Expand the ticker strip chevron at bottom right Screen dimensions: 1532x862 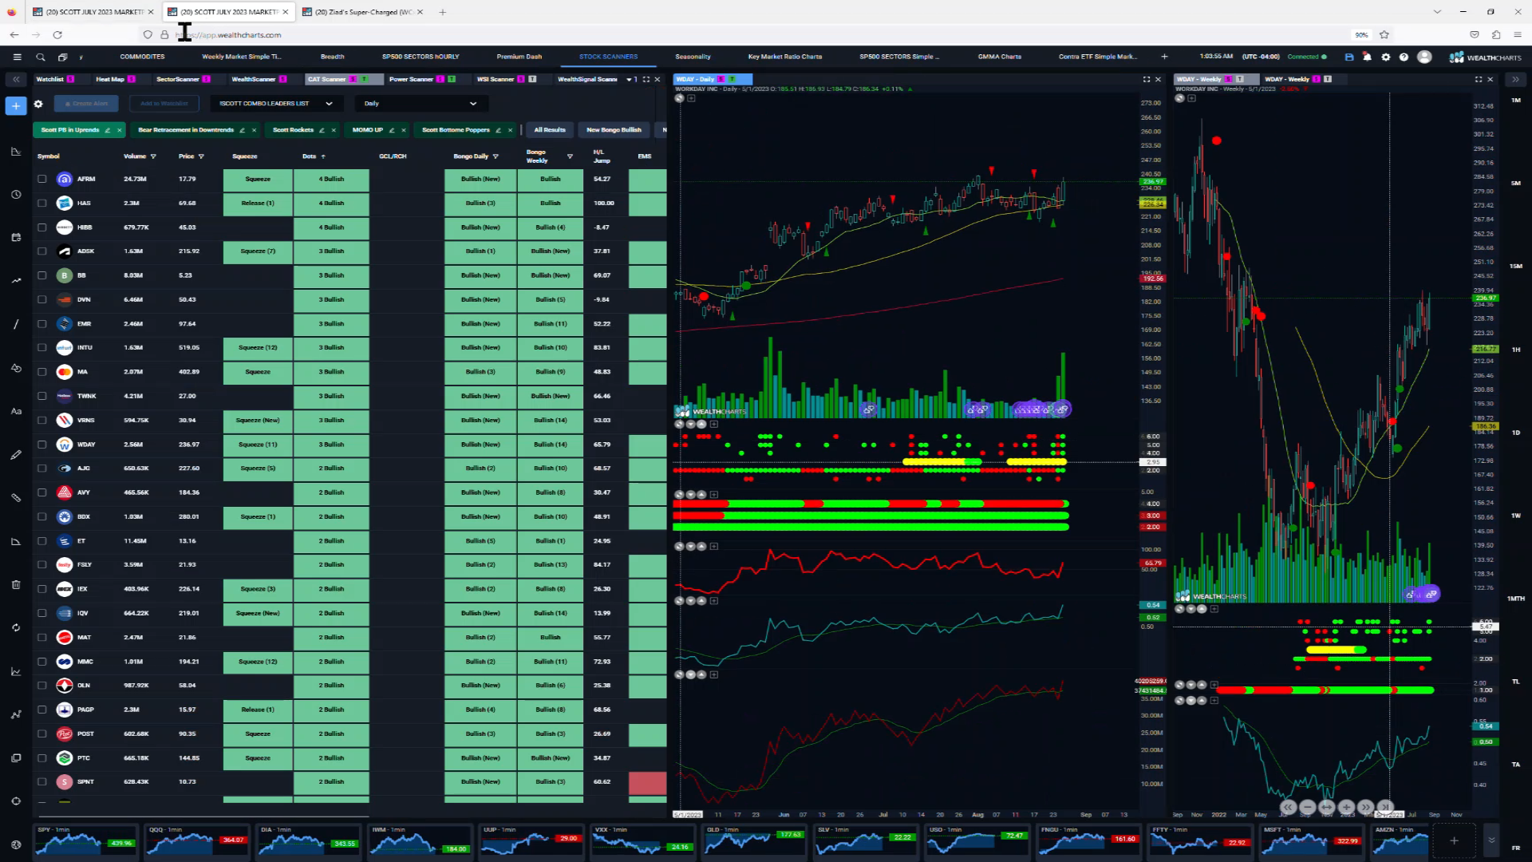point(1491,840)
